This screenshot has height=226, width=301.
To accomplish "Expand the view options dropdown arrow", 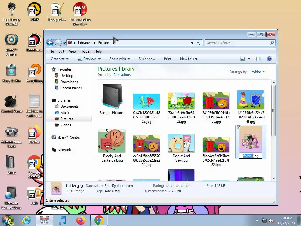I will coord(249,59).
